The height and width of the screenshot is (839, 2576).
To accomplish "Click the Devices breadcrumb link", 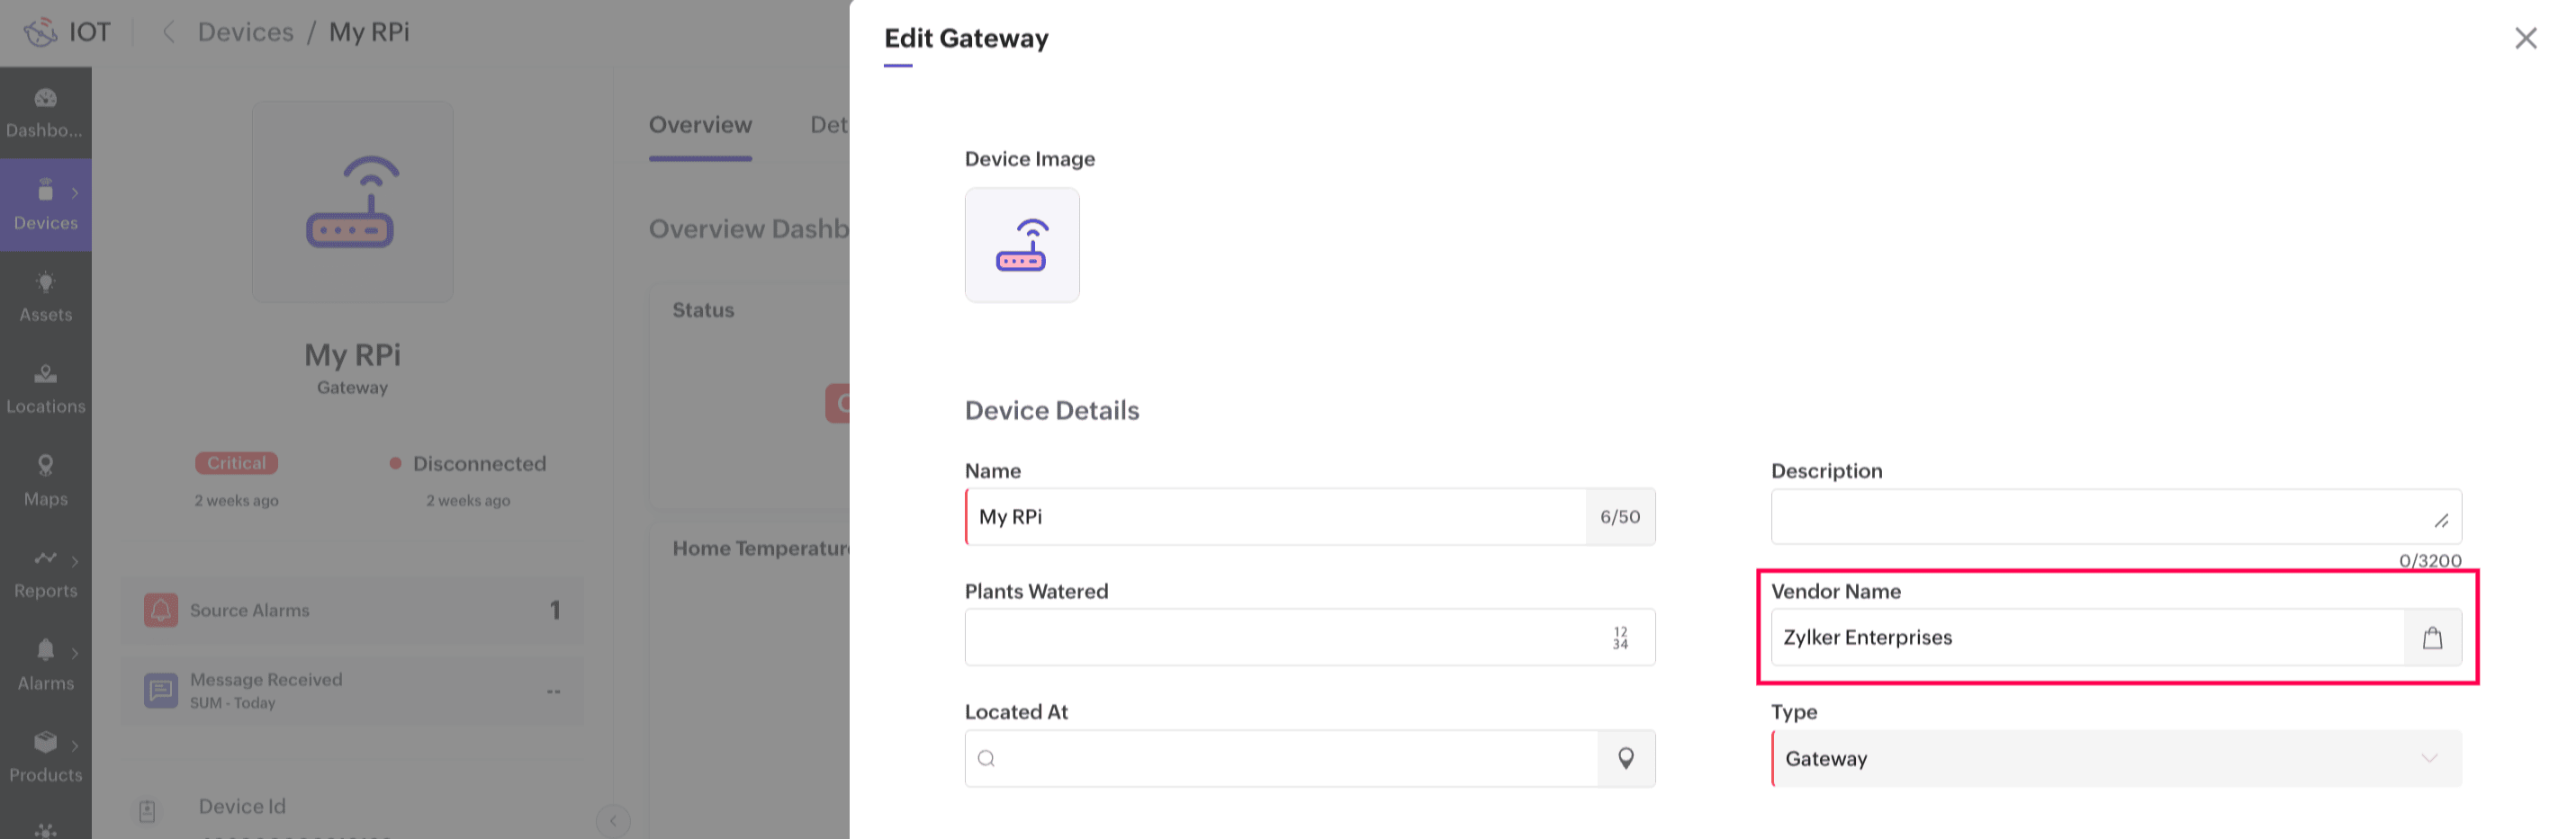I will pos(245,33).
